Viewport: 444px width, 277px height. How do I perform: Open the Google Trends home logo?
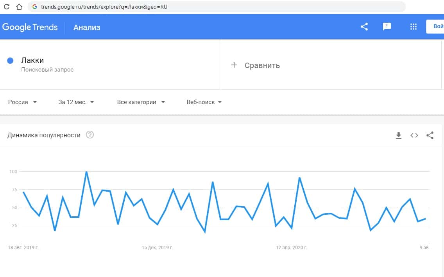(x=30, y=27)
